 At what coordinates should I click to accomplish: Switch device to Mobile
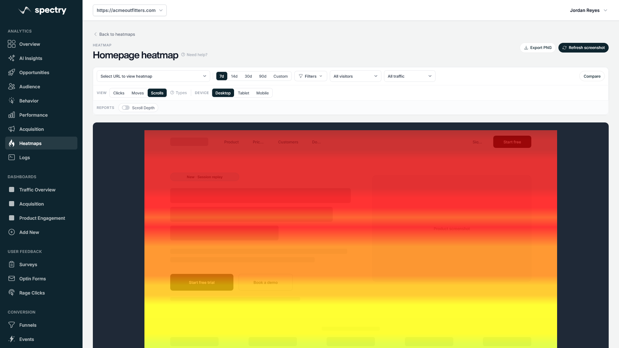coord(262,93)
